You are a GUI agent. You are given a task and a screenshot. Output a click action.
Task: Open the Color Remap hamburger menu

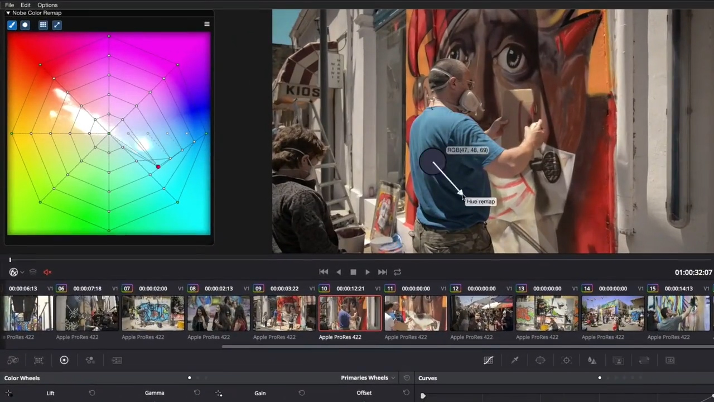207,24
